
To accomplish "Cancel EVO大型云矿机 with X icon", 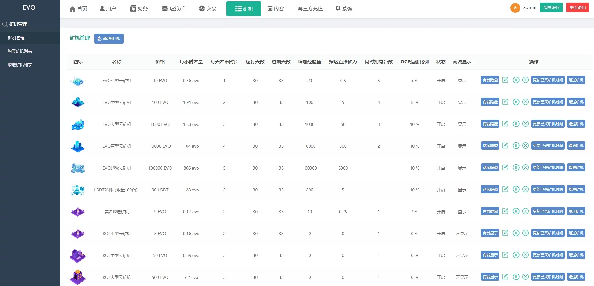I will point(525,124).
